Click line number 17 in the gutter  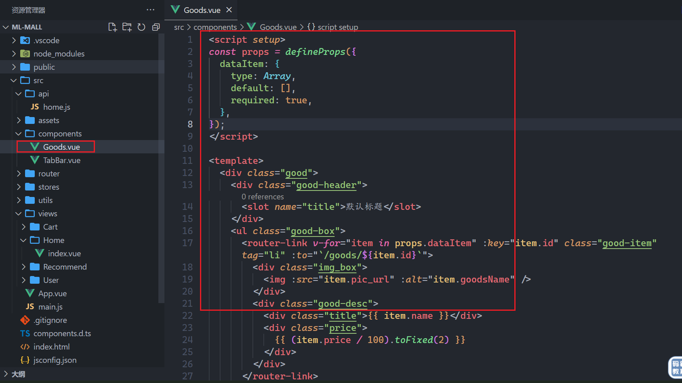(187, 243)
